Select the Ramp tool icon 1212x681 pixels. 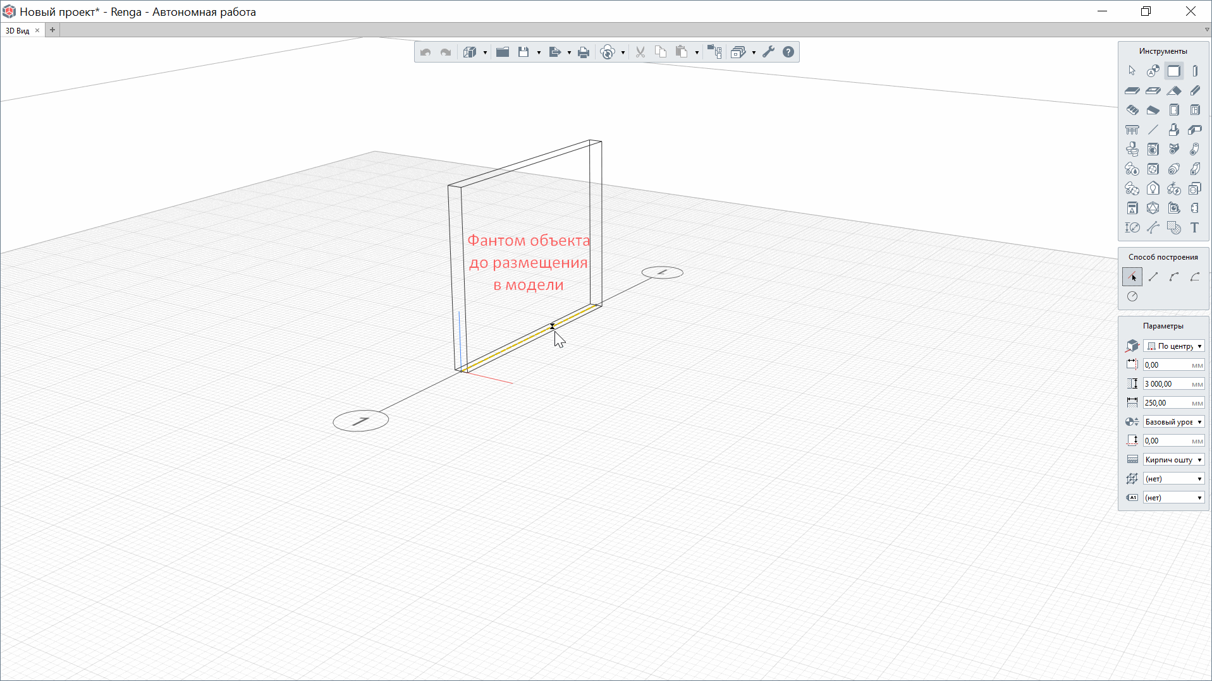point(1153,110)
